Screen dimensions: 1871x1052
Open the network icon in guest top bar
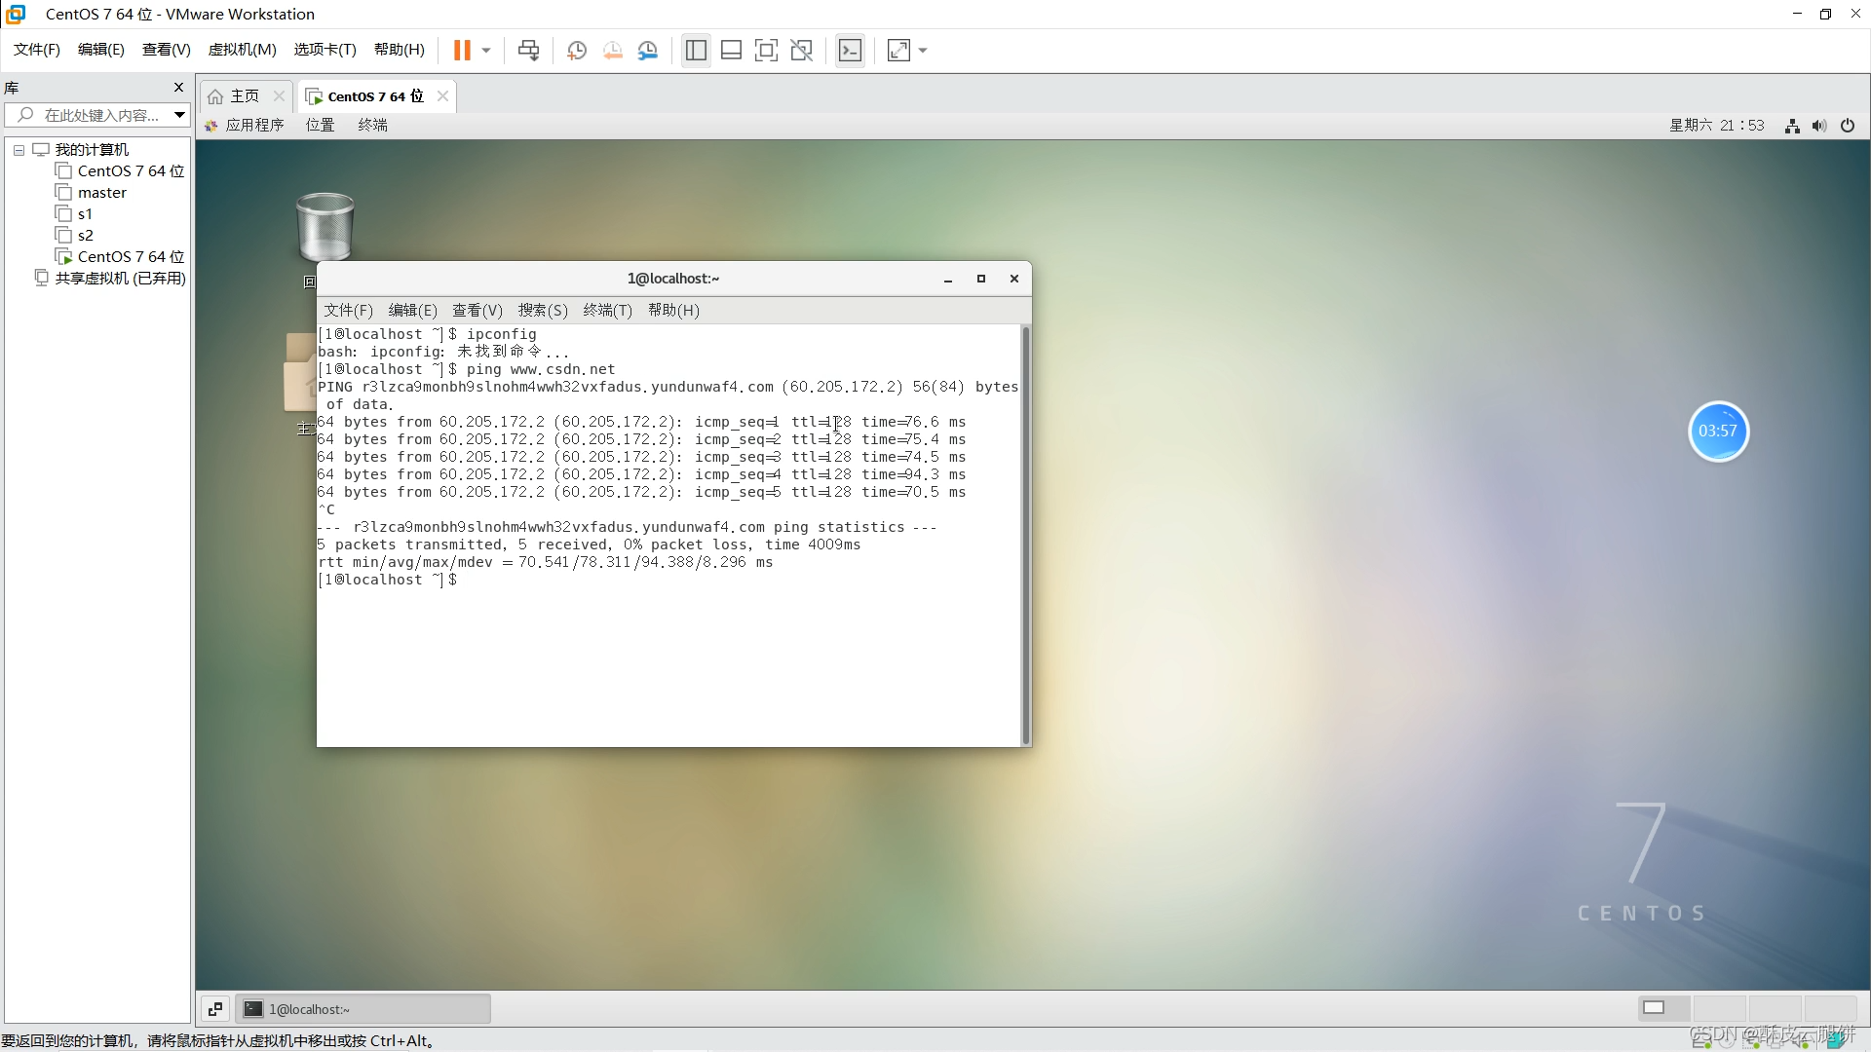pyautogui.click(x=1792, y=125)
